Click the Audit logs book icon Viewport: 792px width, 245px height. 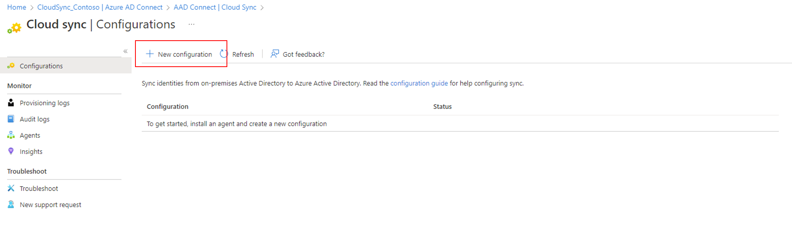(11, 119)
